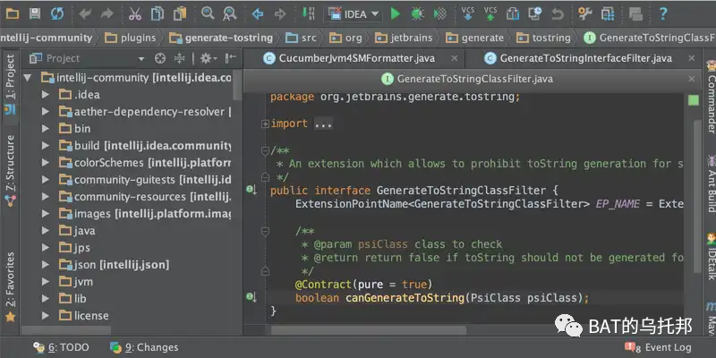The image size is (716, 358).
Task: Select org in breadcrumb bar
Action: tap(345, 38)
